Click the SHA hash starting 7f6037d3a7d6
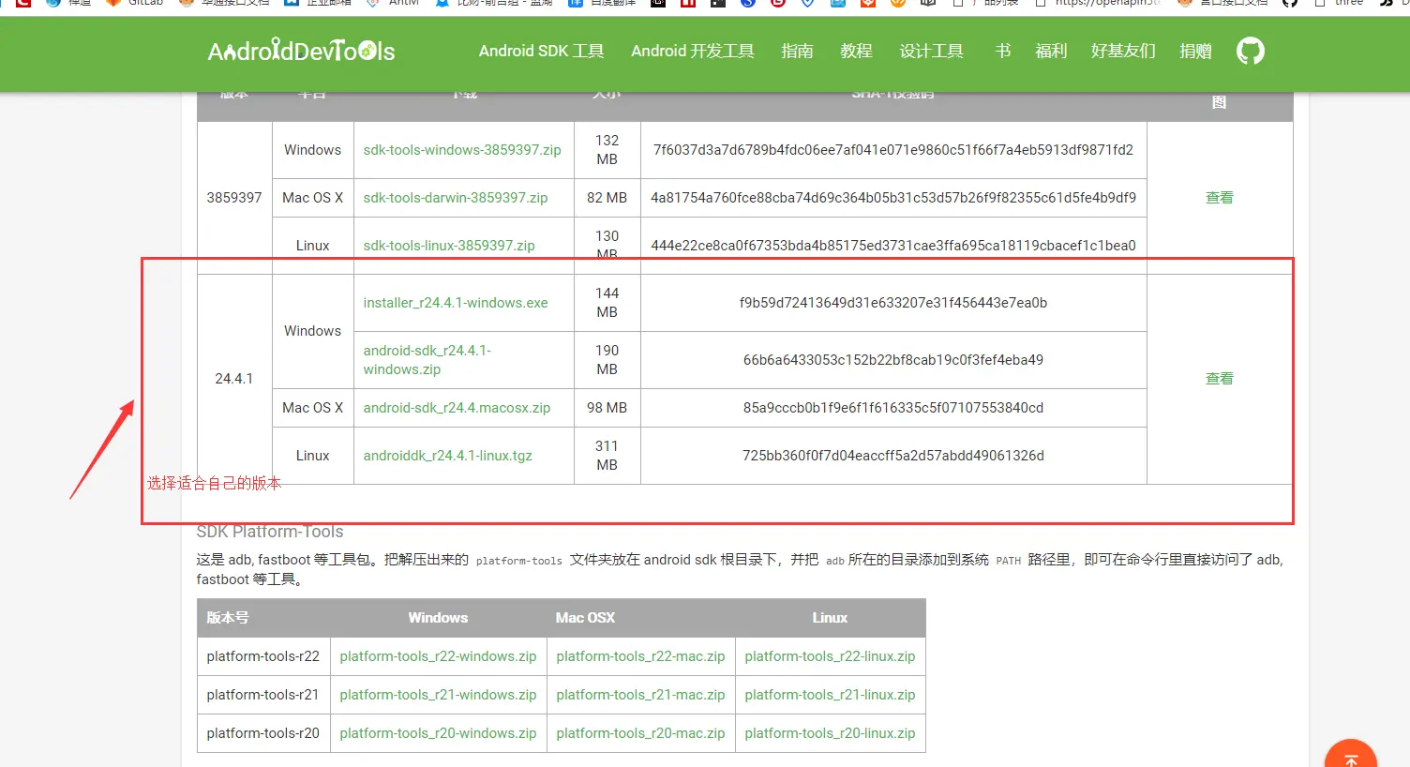Screen dimensions: 1410x767 [893, 150]
